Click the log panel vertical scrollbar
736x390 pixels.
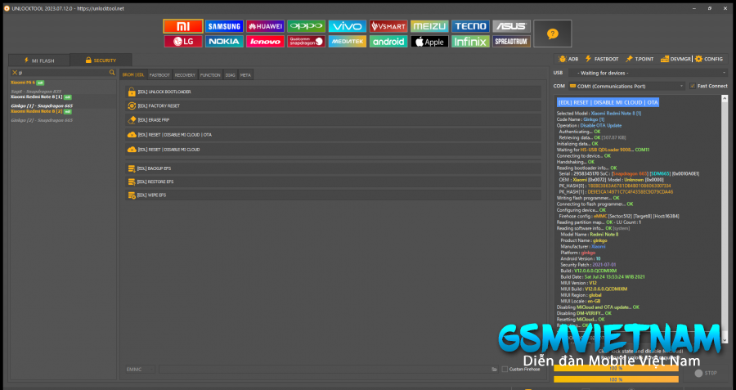coord(725,218)
